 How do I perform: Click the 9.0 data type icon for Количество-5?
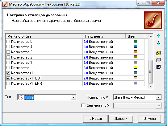pos(86,42)
